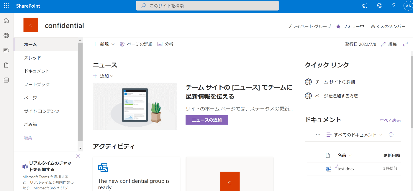The height and width of the screenshot is (191, 413).
Task: Click the 発行日 2022/7/8 text
Action: [x=360, y=44]
